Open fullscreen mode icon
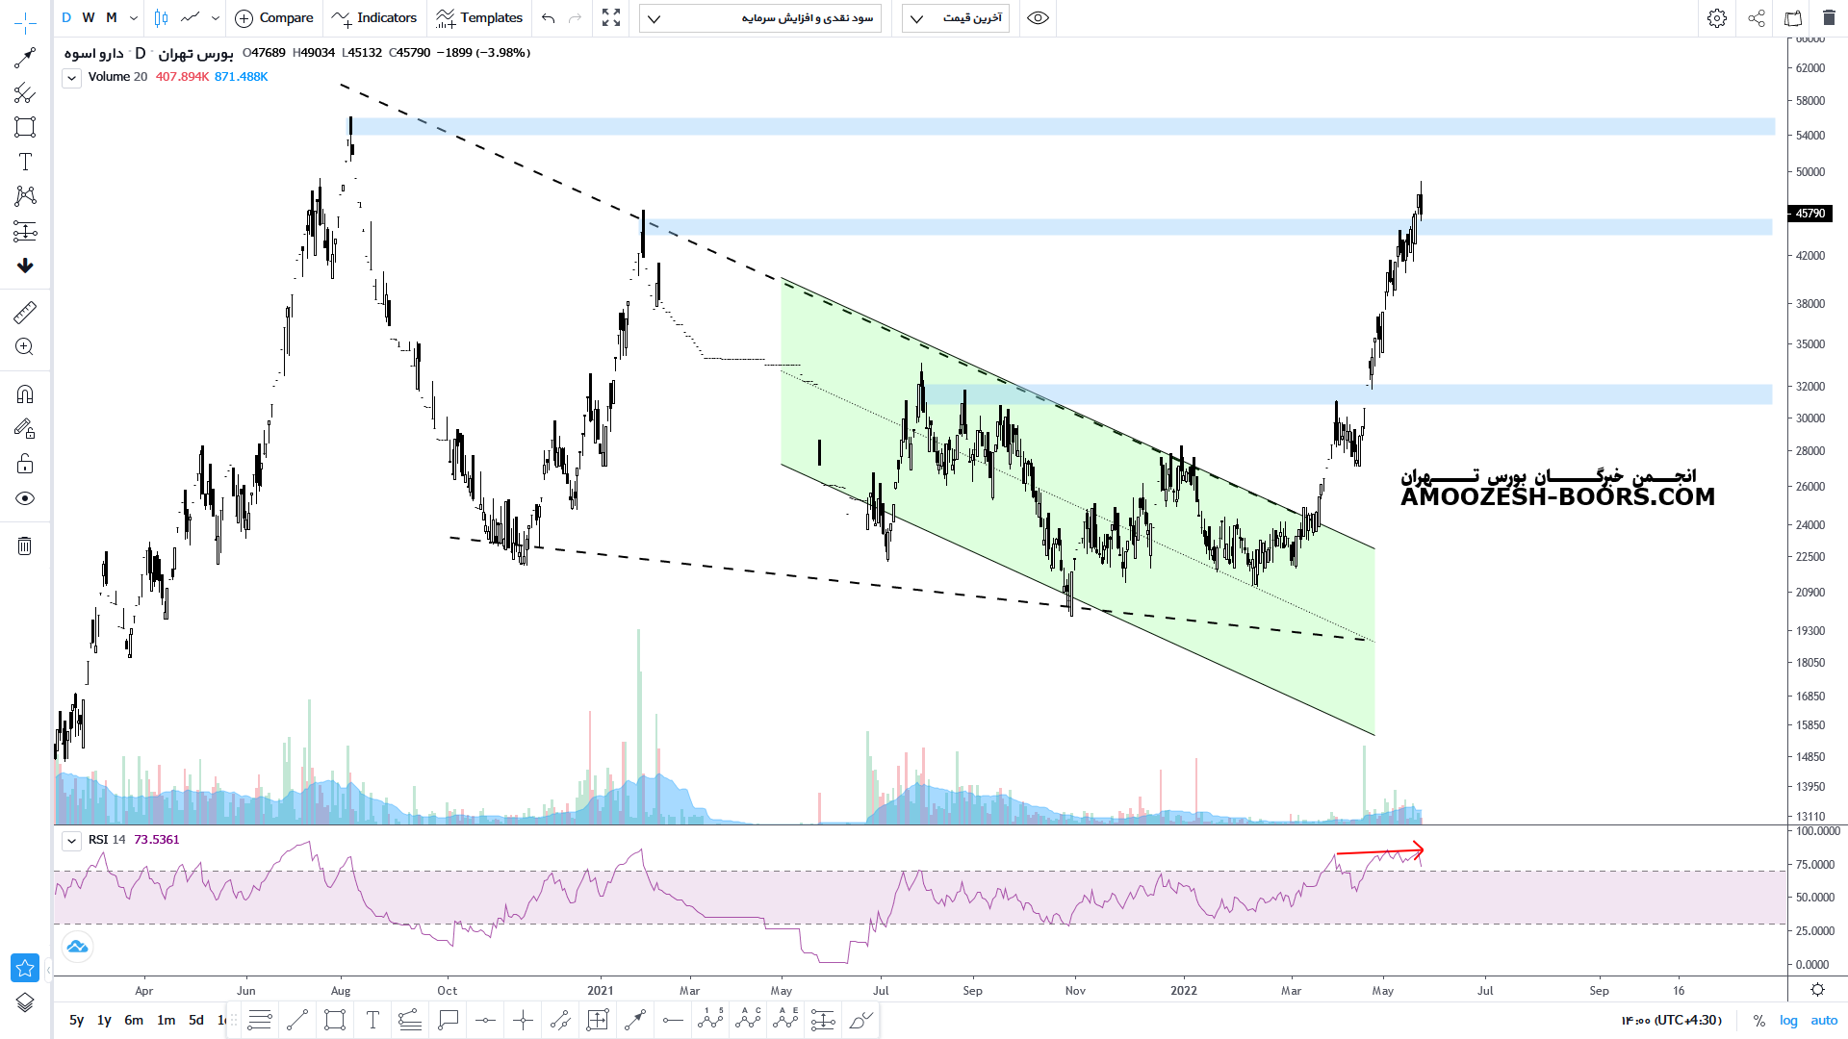 (x=611, y=17)
